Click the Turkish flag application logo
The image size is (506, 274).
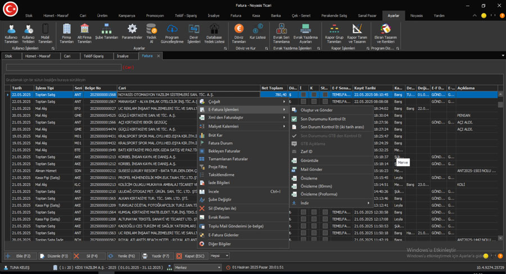tap(10, 9)
